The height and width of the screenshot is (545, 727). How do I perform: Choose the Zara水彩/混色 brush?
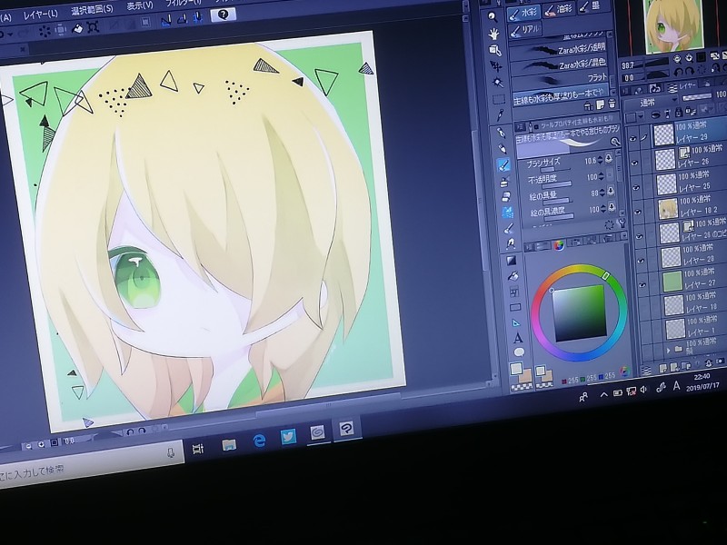click(x=560, y=64)
